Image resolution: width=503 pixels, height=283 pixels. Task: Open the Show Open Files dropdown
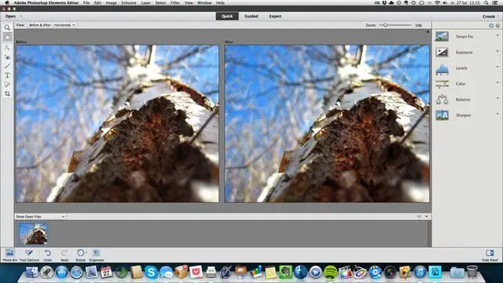pyautogui.click(x=40, y=216)
